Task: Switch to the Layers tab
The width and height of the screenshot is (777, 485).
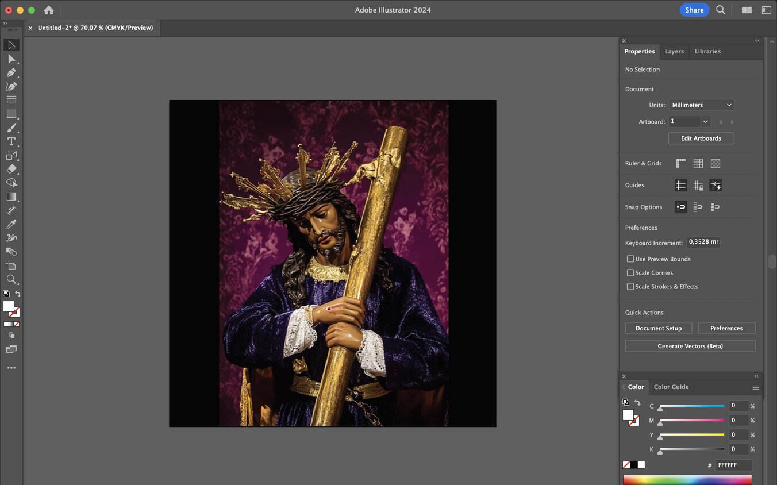Action: point(674,51)
